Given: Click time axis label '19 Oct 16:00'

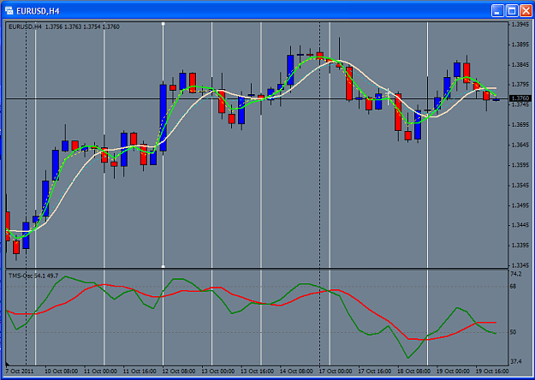Looking at the screenshot, I should tap(492, 371).
